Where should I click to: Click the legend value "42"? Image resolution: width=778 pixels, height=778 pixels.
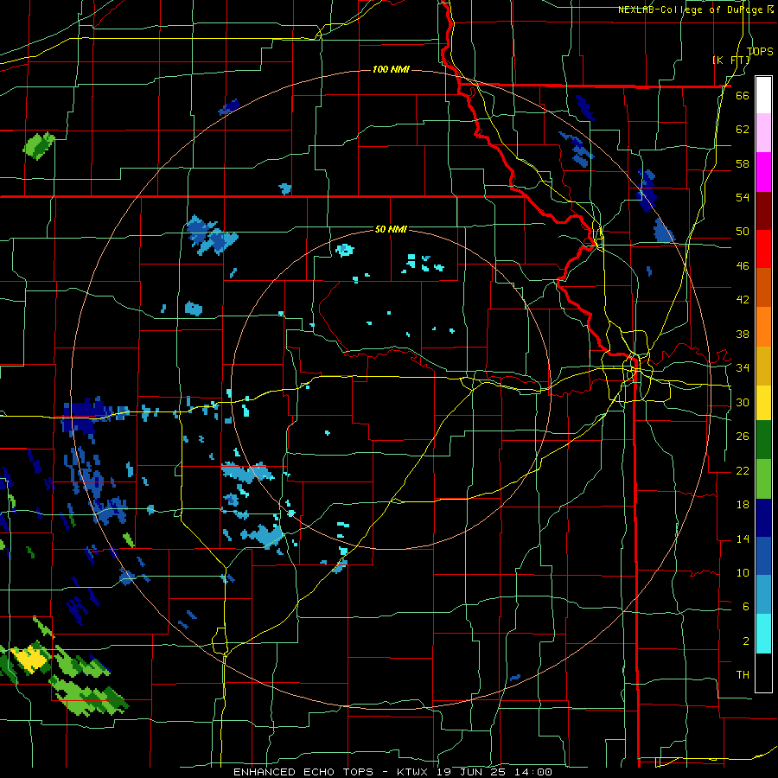point(743,300)
